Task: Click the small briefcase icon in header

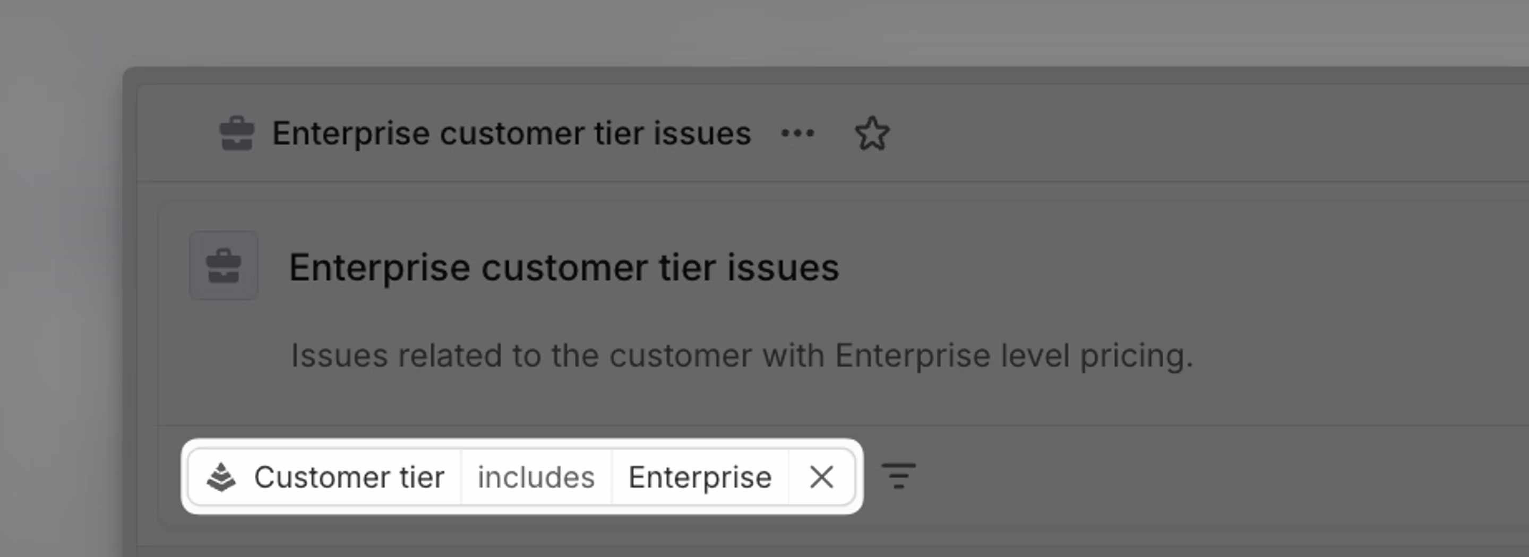Action: tap(237, 134)
